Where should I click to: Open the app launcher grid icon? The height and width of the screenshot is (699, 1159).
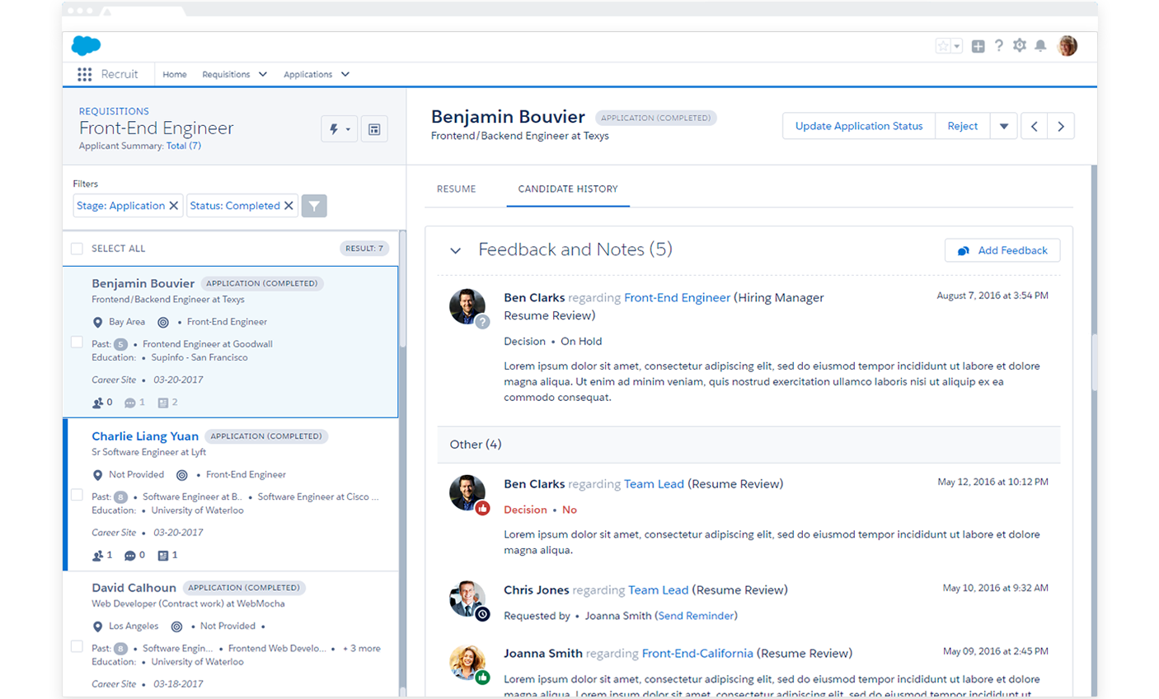pos(84,74)
